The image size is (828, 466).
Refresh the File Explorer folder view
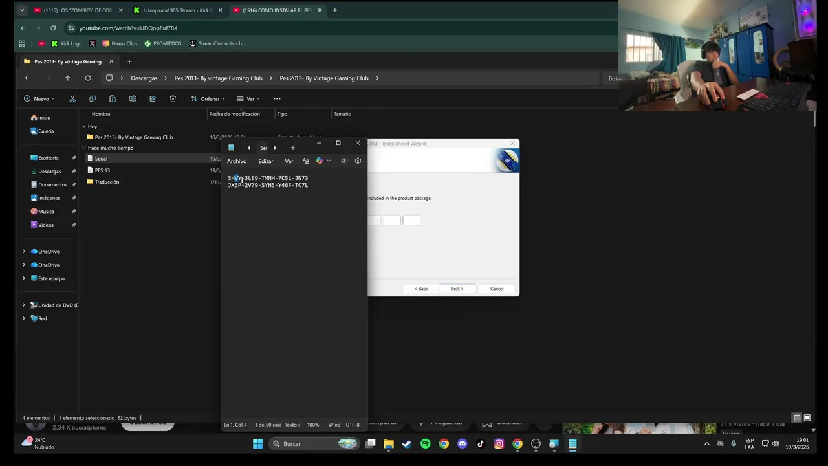87,78
